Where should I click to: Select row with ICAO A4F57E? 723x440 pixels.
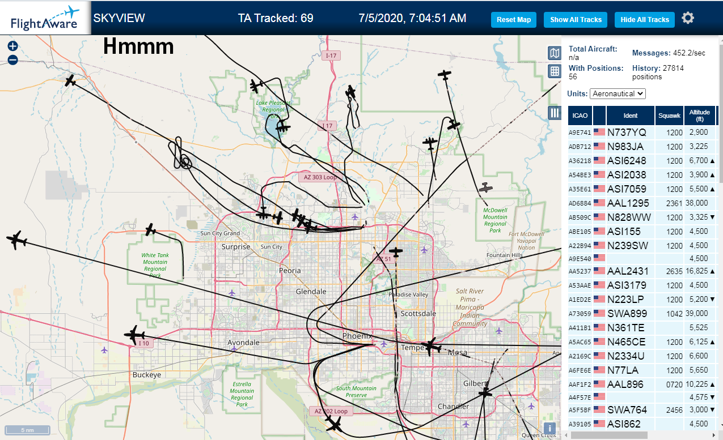644,397
